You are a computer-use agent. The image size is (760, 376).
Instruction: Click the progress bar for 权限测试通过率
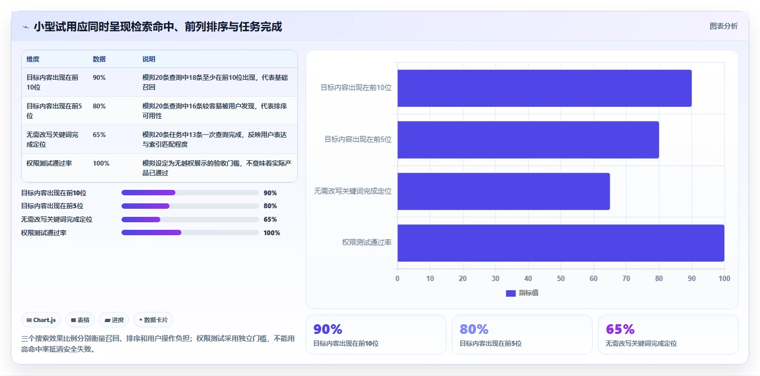[190, 233]
